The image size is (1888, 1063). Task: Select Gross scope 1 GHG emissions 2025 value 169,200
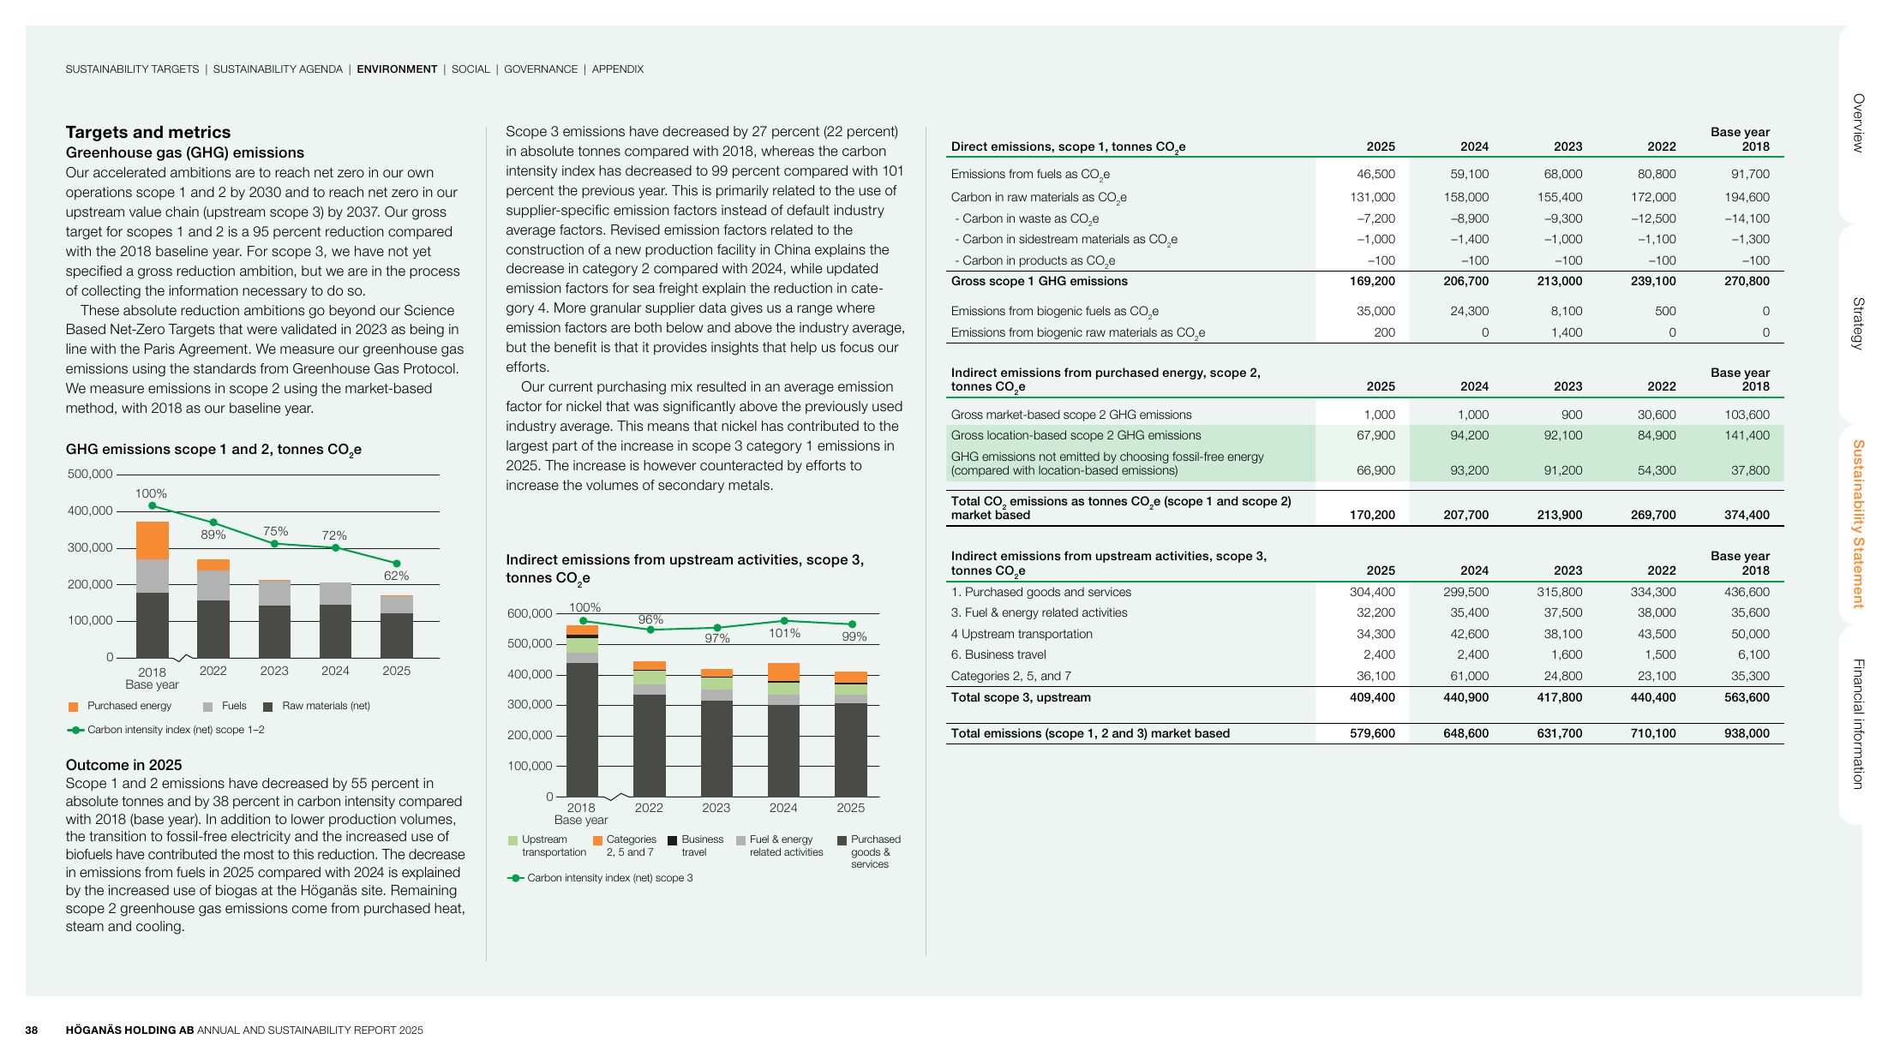coord(1372,281)
